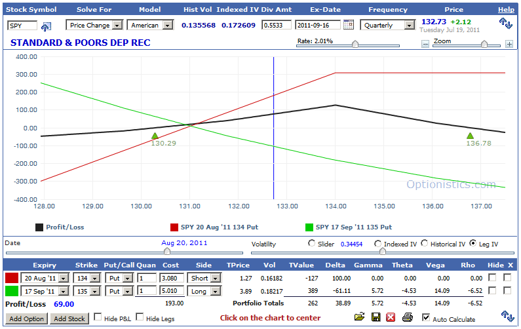Open the Model American dropdown
Image resolution: width=521 pixels, height=329 pixels.
[150, 26]
